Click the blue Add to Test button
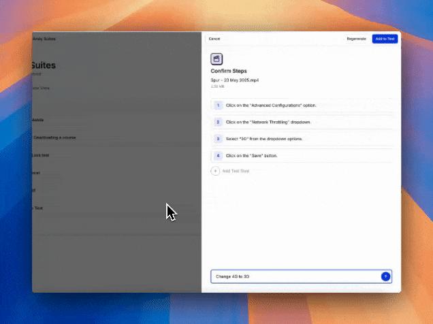The image size is (433, 324). coord(385,39)
